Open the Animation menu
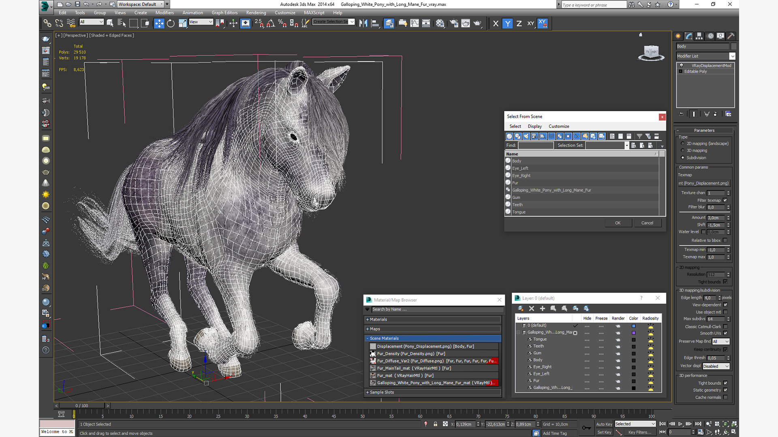Viewport: 778px width, 437px height. click(x=192, y=13)
